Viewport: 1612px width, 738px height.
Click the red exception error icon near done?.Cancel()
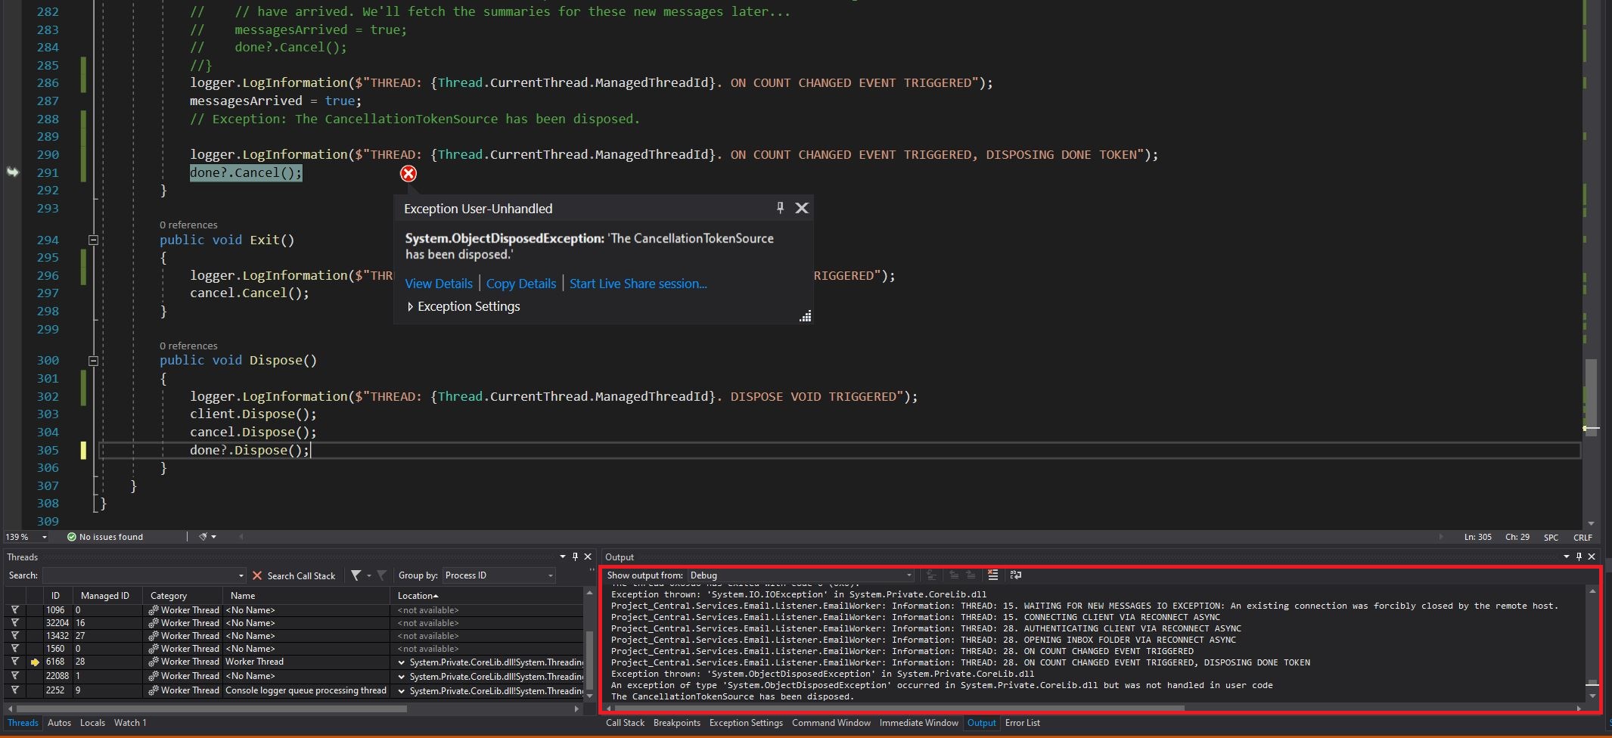[x=408, y=174]
